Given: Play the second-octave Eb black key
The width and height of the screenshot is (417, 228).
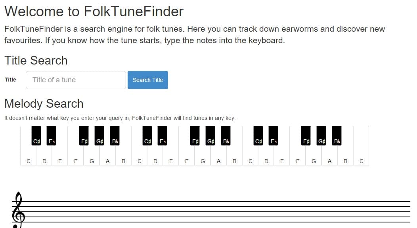Looking at the screenshot, I should click(163, 136).
